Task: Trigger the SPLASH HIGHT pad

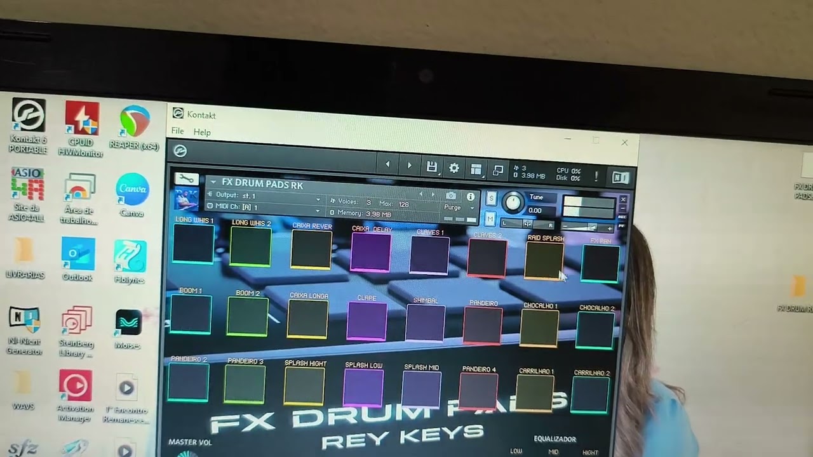Action: [x=304, y=387]
